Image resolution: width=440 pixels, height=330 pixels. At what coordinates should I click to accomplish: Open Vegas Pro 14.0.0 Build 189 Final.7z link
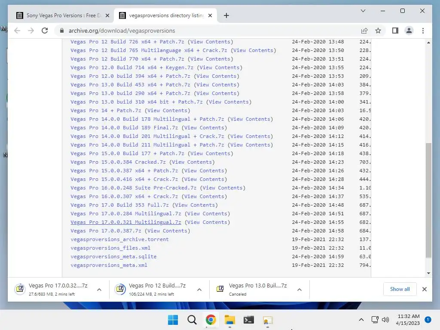(124, 128)
